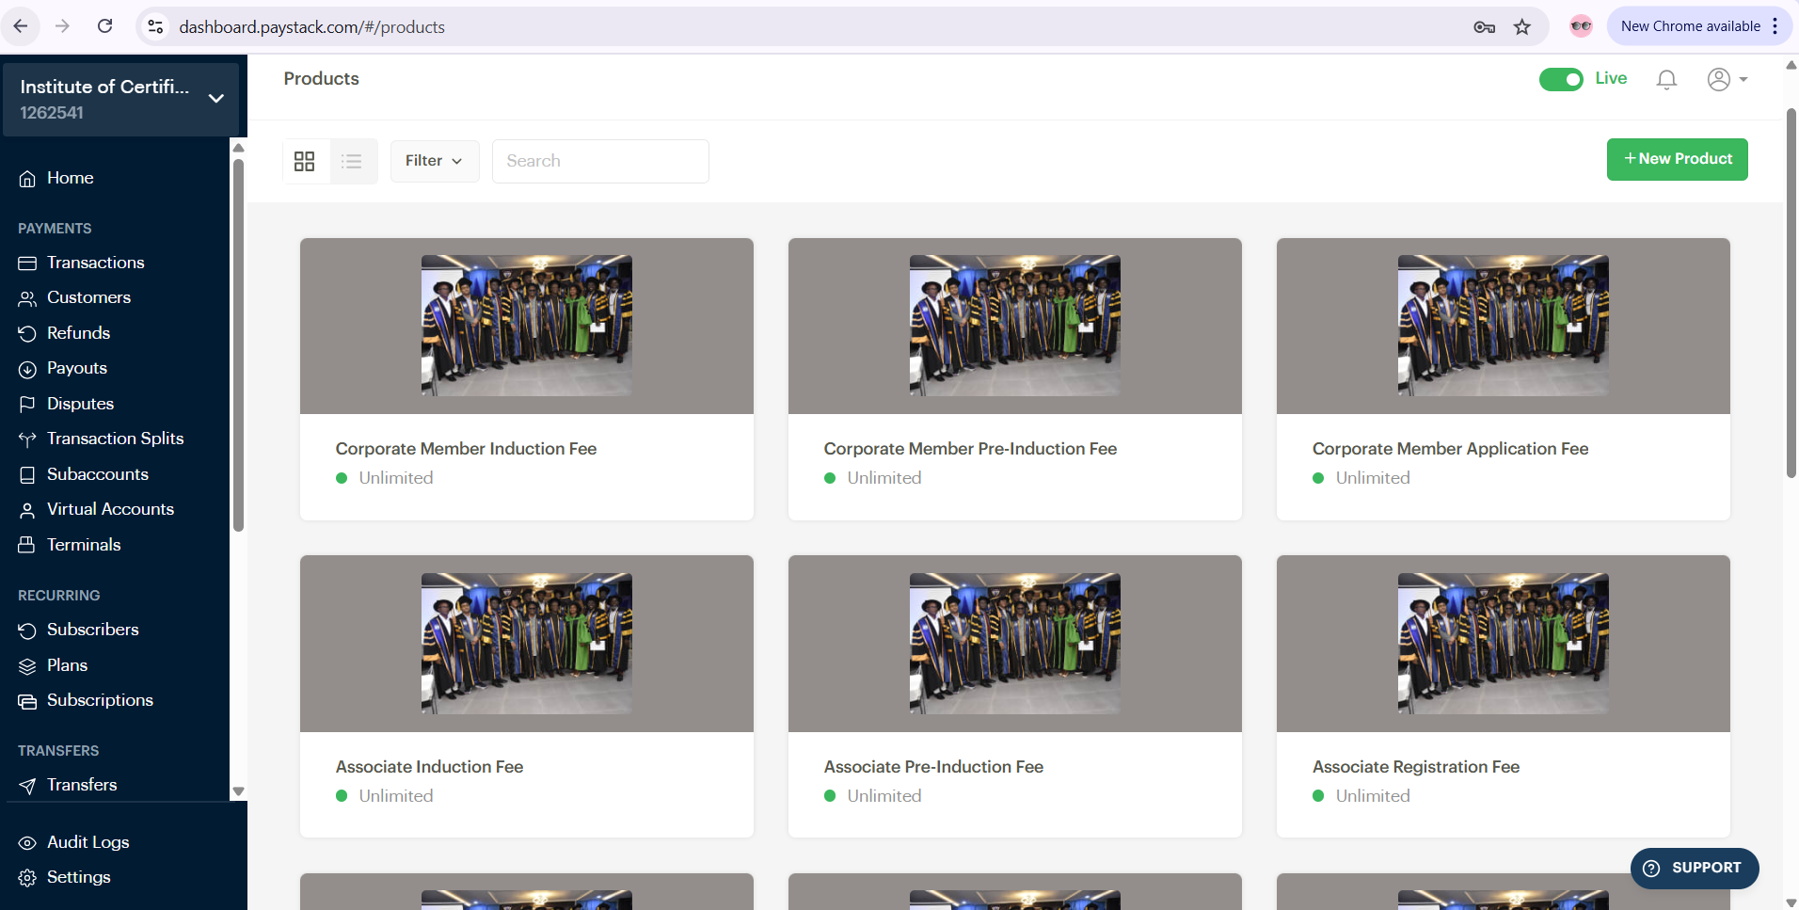The width and height of the screenshot is (1799, 910).
Task: Click Associate Registration Fee thumbnail image
Action: (x=1504, y=644)
